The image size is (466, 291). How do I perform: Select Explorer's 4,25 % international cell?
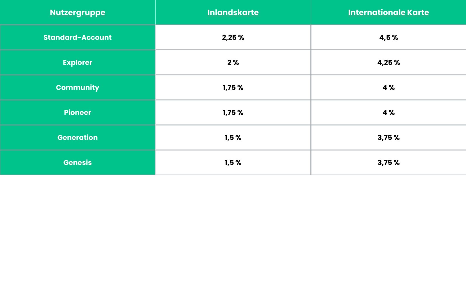[388, 63]
